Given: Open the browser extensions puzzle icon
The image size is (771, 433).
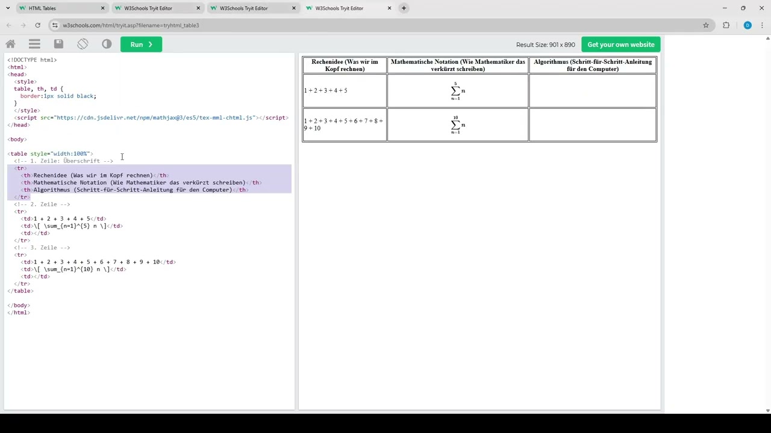Looking at the screenshot, I should point(726,25).
